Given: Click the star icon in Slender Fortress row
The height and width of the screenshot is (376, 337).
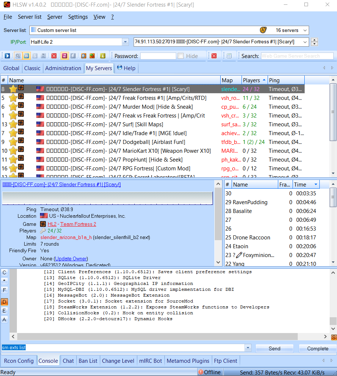Looking at the screenshot, I should [x=13, y=89].
